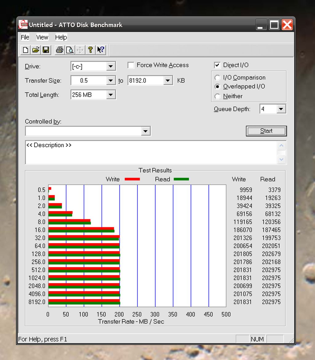Viewport: 315px width, 360px height.
Task: Open a saved benchmark file icon
Action: click(36, 50)
